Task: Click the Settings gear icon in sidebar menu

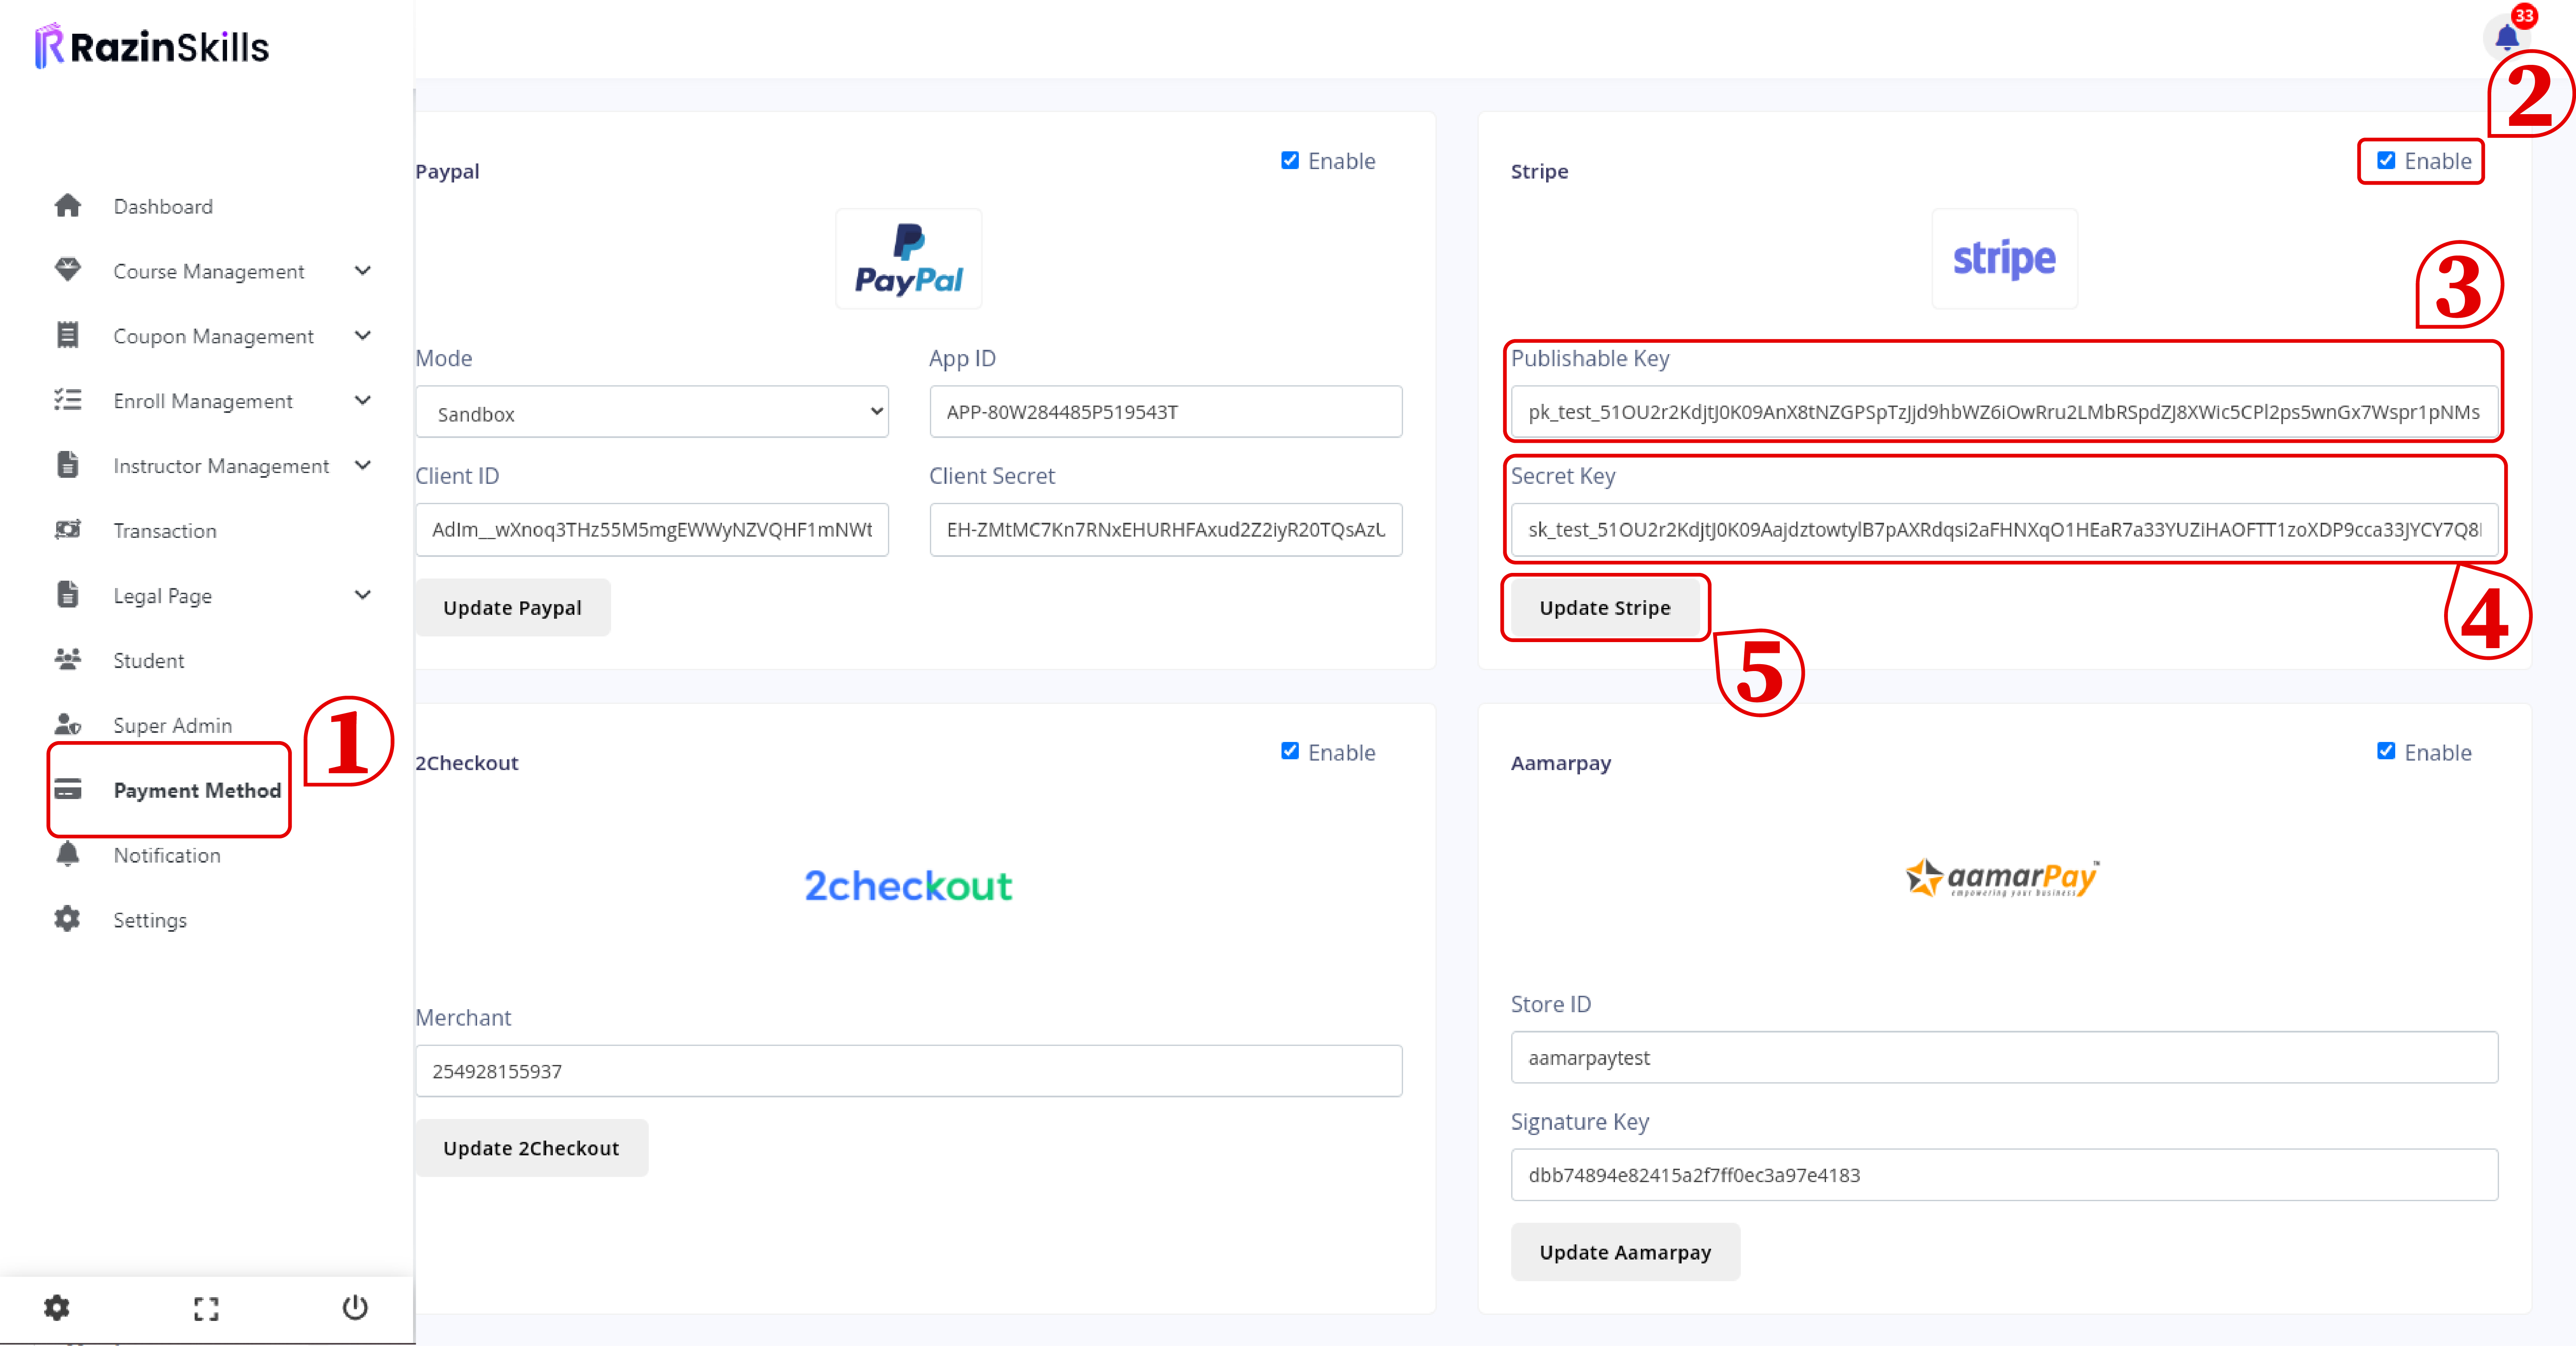Action: tap(67, 919)
